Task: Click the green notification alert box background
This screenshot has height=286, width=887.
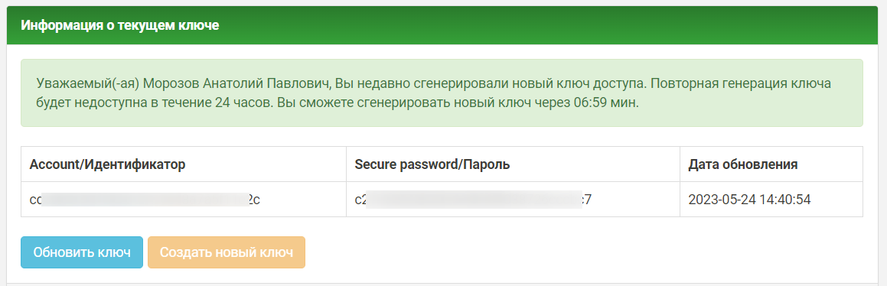Action: 442,93
